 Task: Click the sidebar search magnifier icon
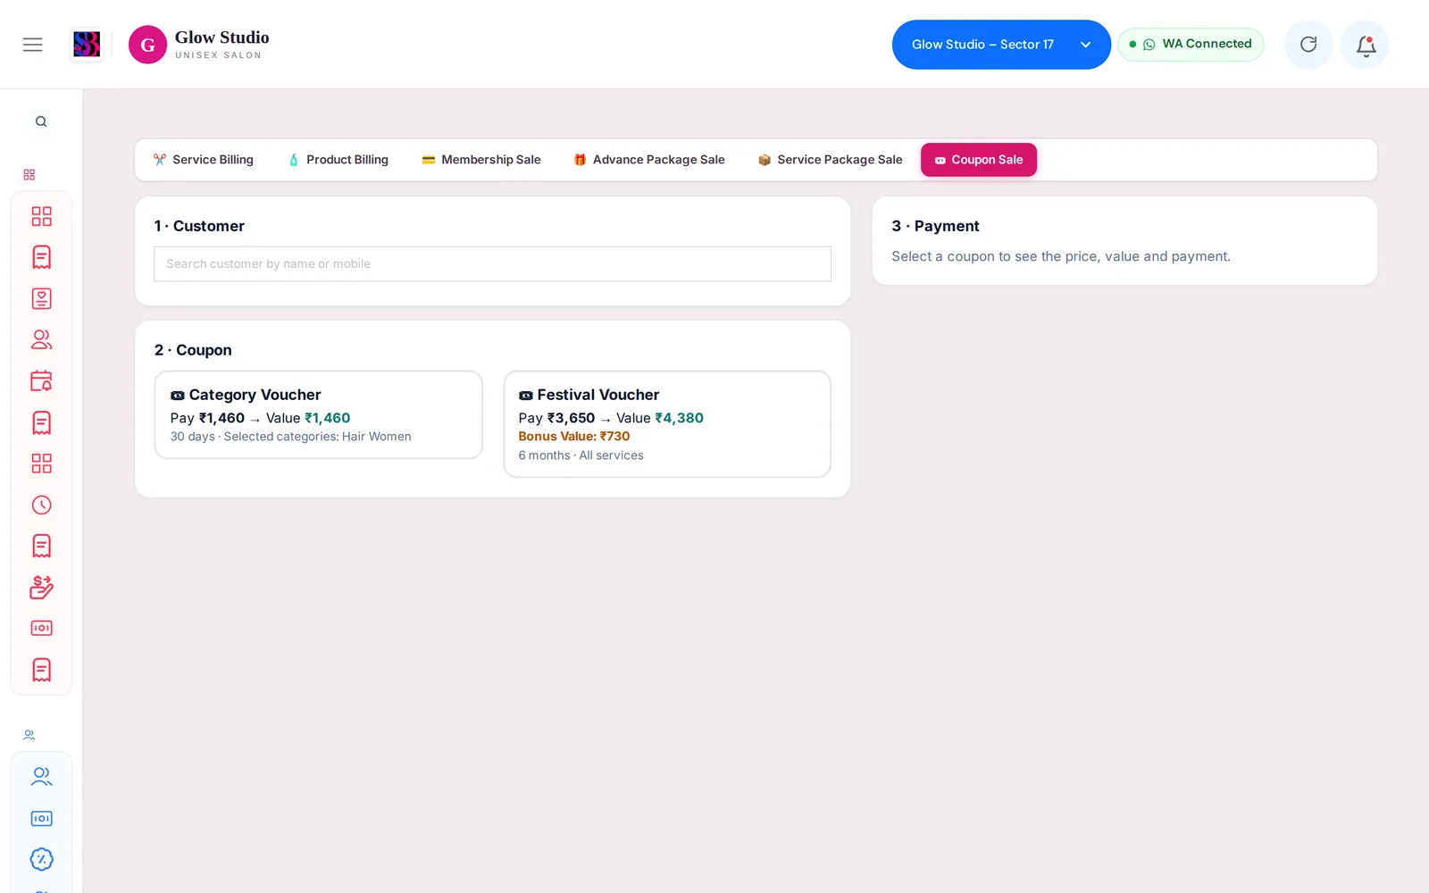(41, 121)
